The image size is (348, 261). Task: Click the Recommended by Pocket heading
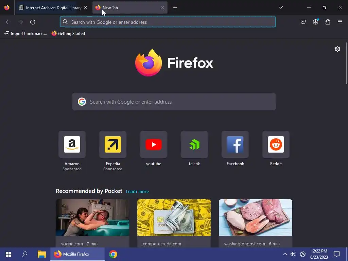point(89,191)
